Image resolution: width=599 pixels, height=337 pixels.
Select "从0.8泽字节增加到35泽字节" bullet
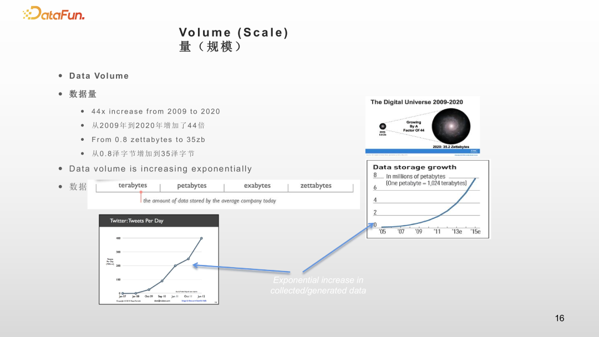143,154
